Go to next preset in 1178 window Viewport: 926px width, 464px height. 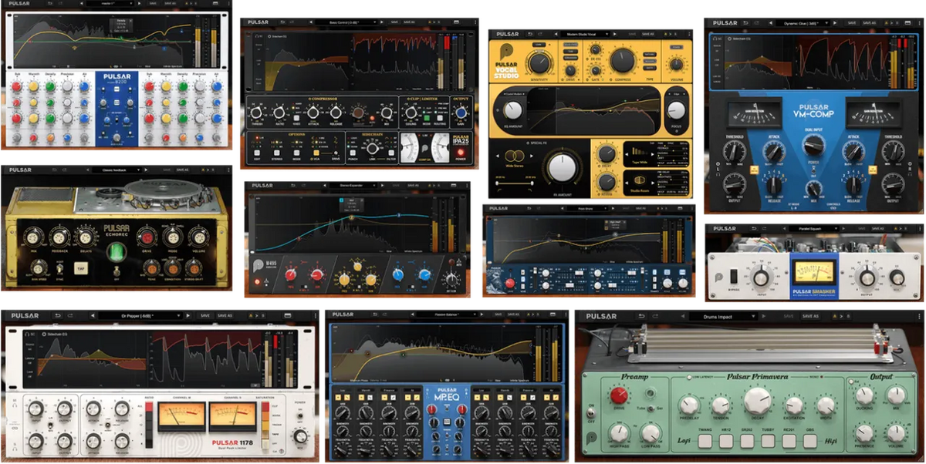[188, 315]
